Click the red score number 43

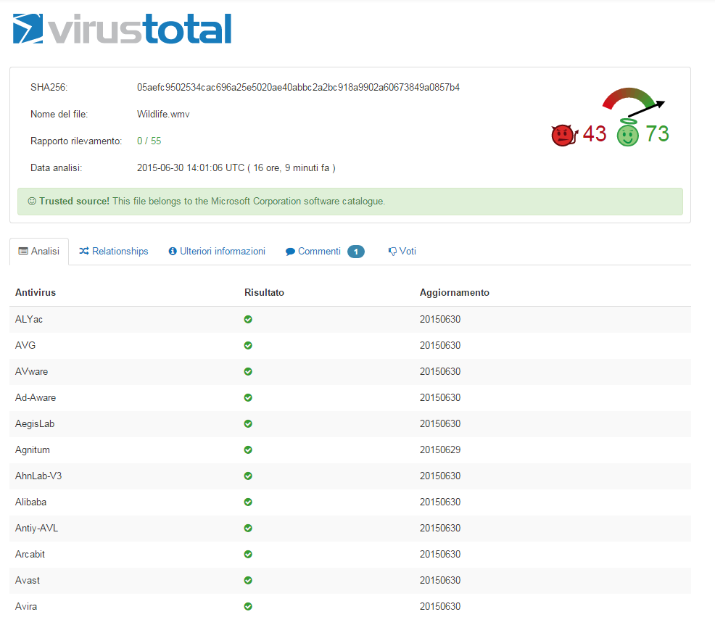tap(595, 134)
